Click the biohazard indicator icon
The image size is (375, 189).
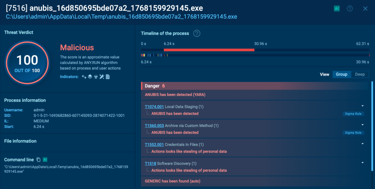coord(96,77)
